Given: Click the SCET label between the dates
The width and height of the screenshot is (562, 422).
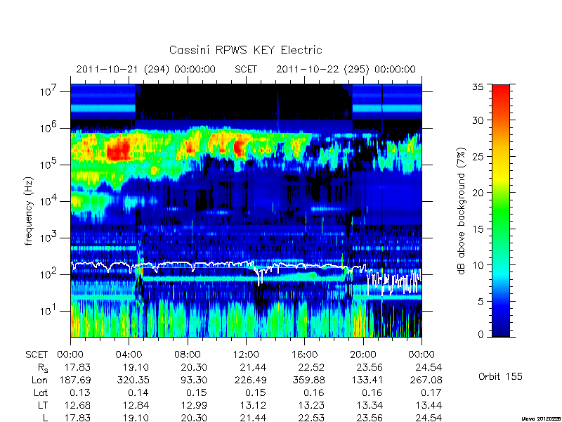Looking at the screenshot, I should coord(246,69).
